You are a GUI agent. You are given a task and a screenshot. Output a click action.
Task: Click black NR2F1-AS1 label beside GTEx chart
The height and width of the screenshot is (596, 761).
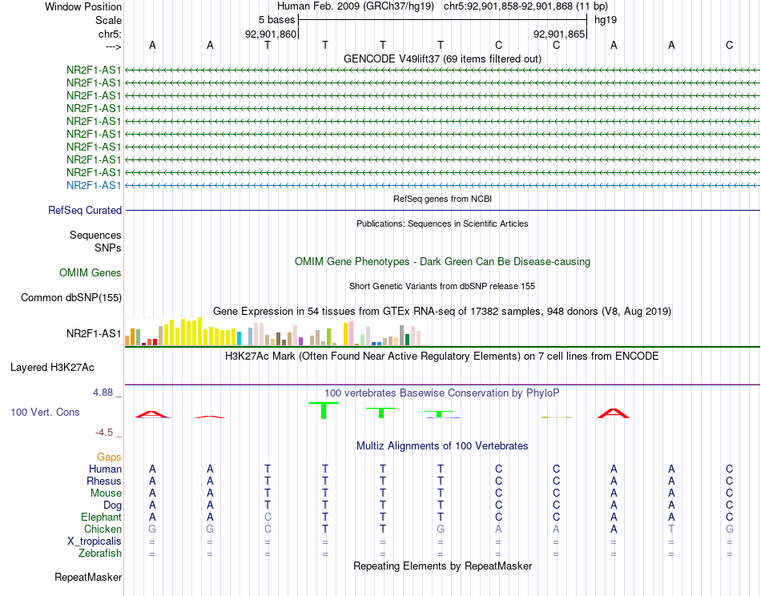(x=94, y=333)
